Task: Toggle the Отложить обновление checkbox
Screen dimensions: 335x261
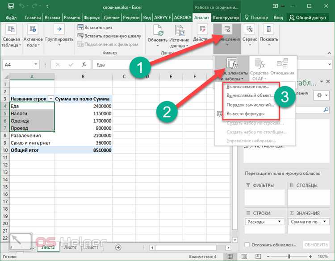Action: coord(247,245)
